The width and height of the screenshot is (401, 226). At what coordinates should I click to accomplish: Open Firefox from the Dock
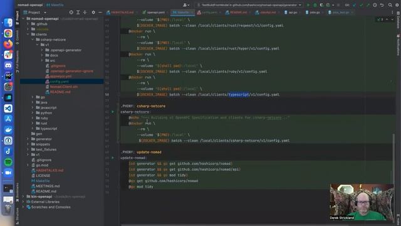[x=8, y=44]
